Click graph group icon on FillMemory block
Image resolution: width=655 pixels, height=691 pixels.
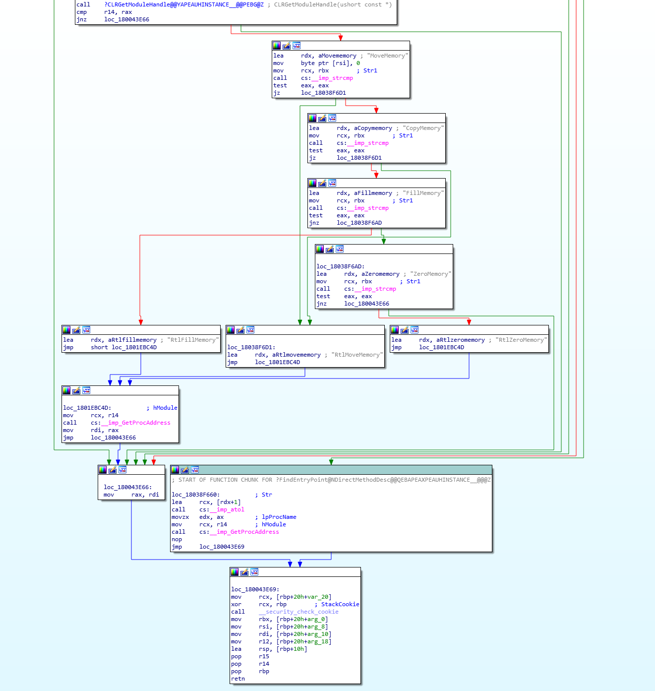(332, 183)
